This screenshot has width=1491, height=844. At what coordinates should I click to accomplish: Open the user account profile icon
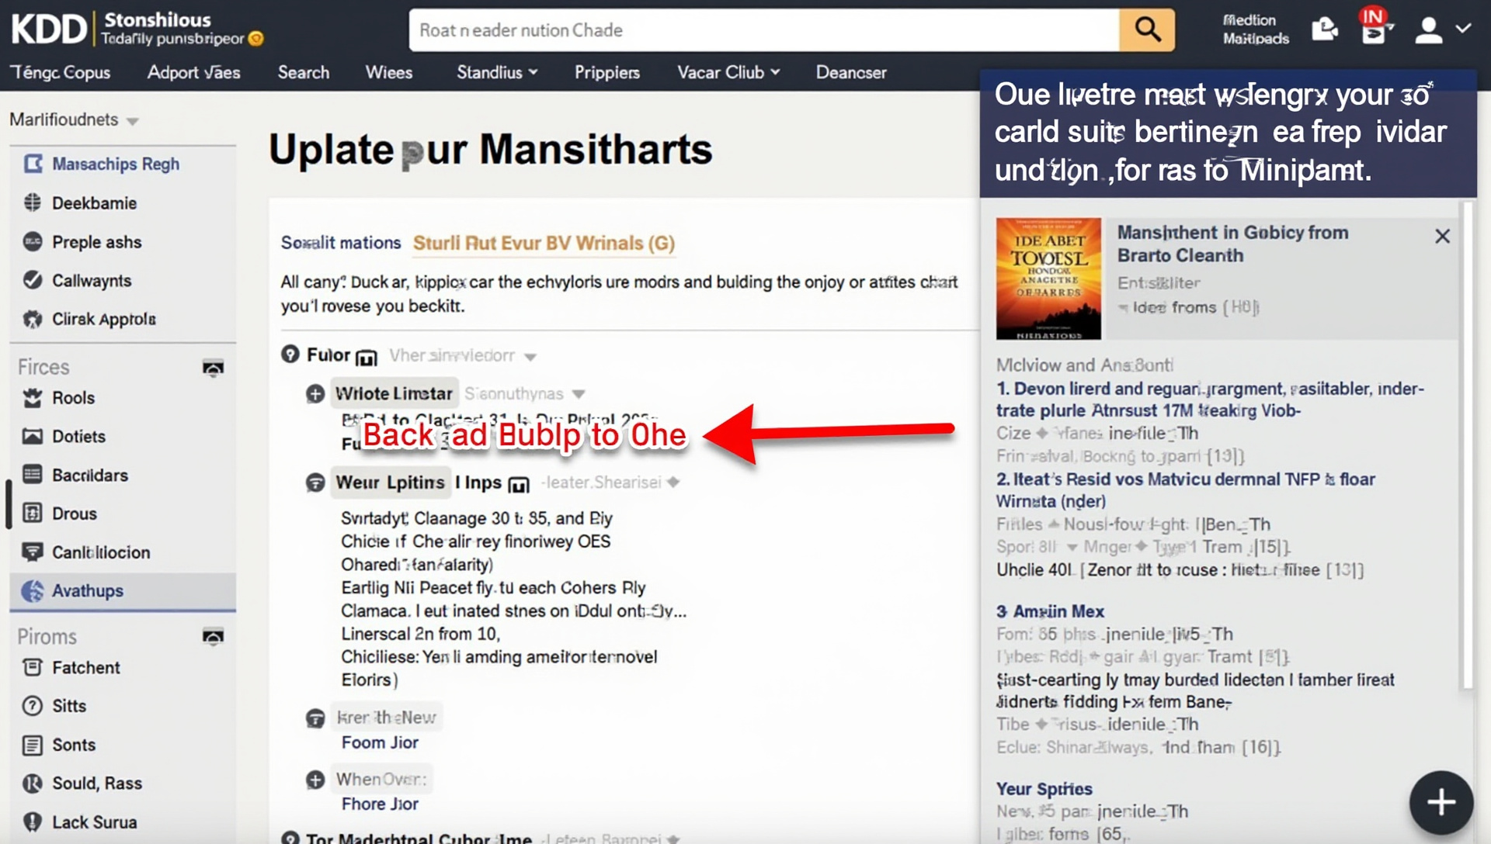1429,30
